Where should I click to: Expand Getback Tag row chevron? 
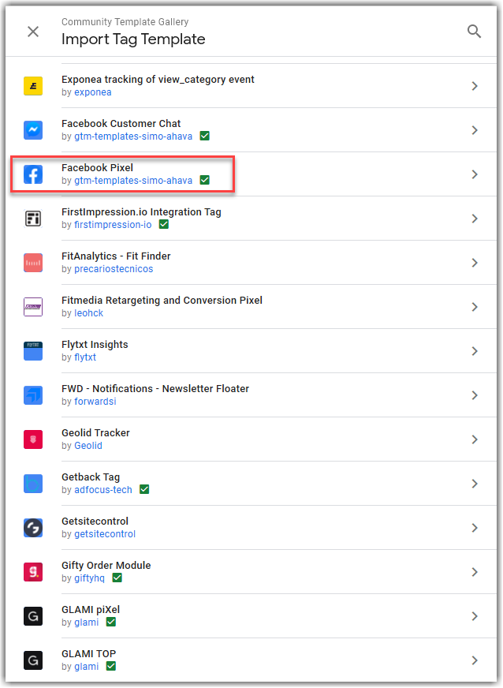coord(475,484)
